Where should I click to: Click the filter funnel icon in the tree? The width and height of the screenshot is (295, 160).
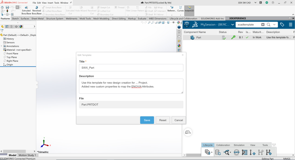2,31
